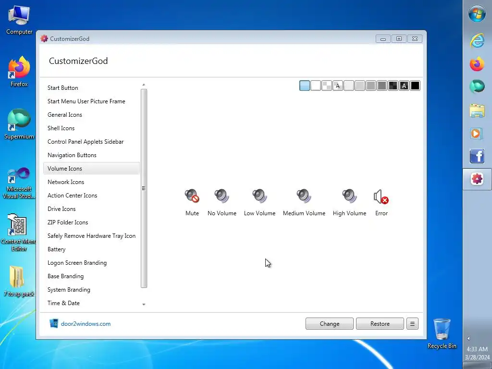This screenshot has width=492, height=369.
Task: Select the No Volume icon
Action: point(222,202)
